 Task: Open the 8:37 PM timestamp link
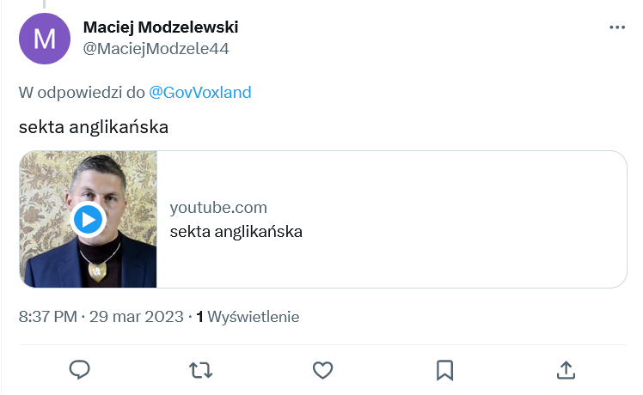[47, 317]
